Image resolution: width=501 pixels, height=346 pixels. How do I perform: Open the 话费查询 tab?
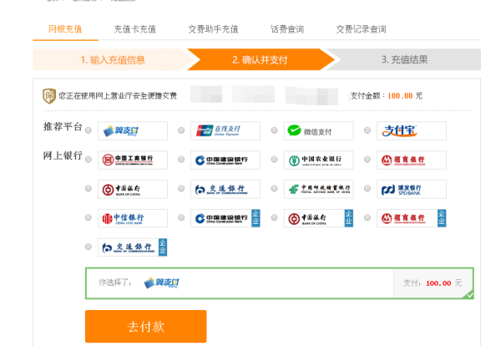287,29
